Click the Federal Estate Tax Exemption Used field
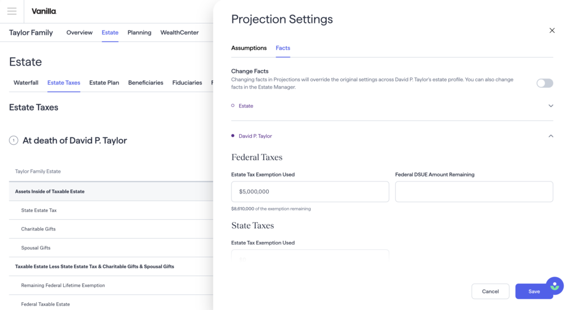 pyautogui.click(x=310, y=191)
